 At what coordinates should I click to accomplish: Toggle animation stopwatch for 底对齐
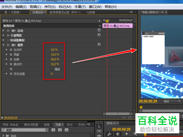11,64
